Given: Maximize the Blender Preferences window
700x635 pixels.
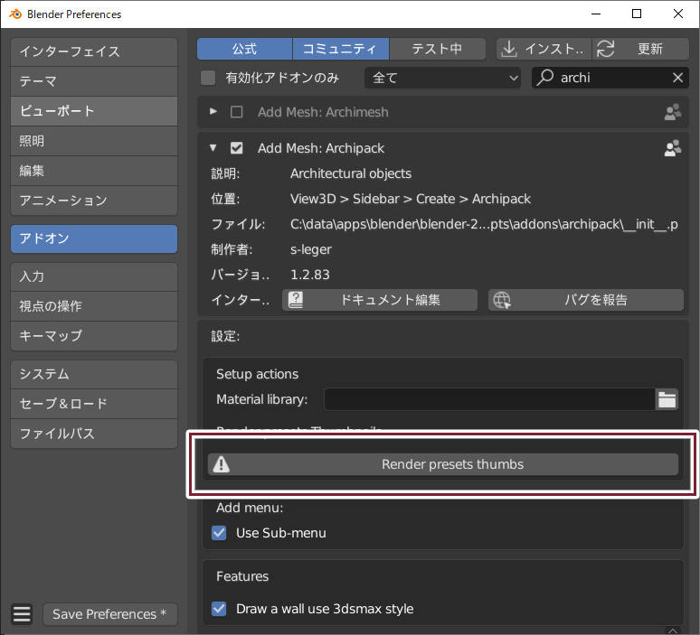Looking at the screenshot, I should pyautogui.click(x=637, y=14).
